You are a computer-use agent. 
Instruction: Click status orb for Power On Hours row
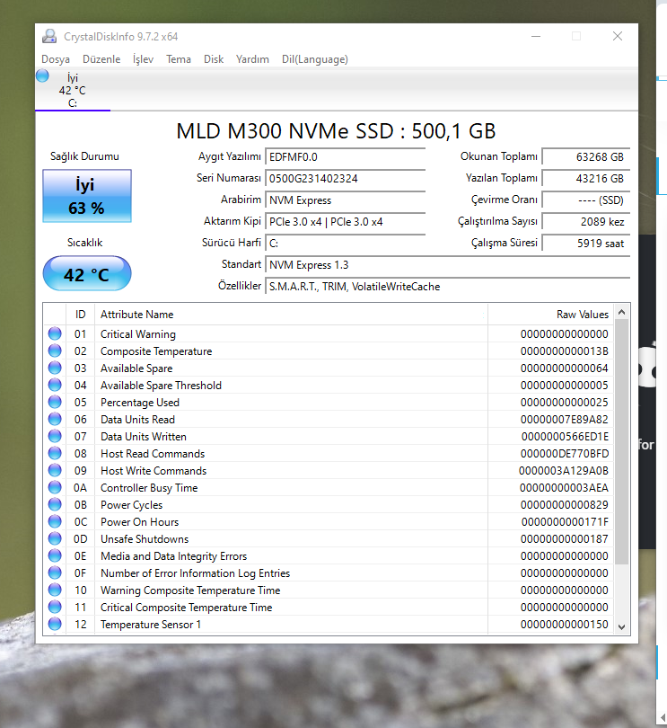pyautogui.click(x=55, y=521)
